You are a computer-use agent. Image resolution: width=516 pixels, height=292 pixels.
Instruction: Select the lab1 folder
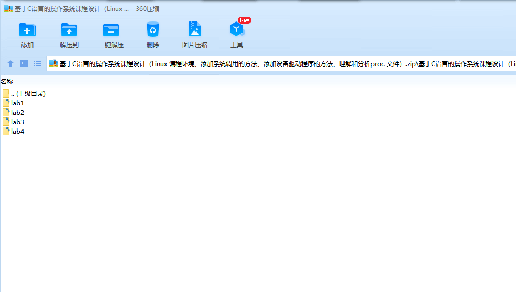14,103
